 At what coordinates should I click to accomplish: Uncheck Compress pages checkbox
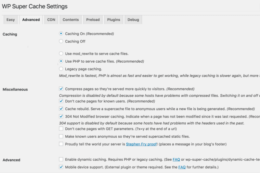click(x=61, y=89)
